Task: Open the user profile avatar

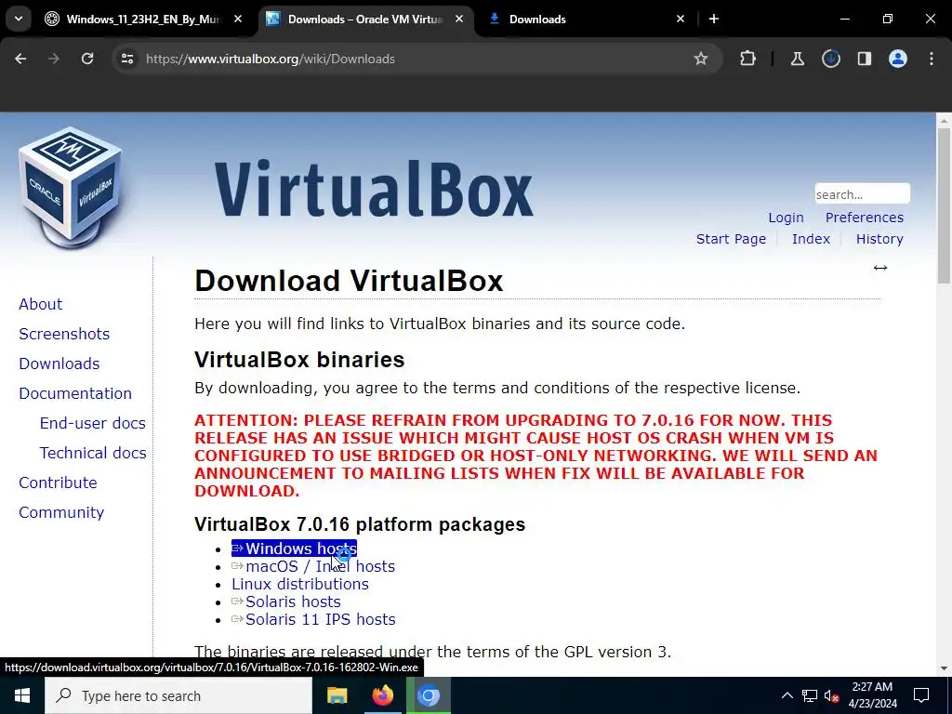Action: tap(898, 59)
